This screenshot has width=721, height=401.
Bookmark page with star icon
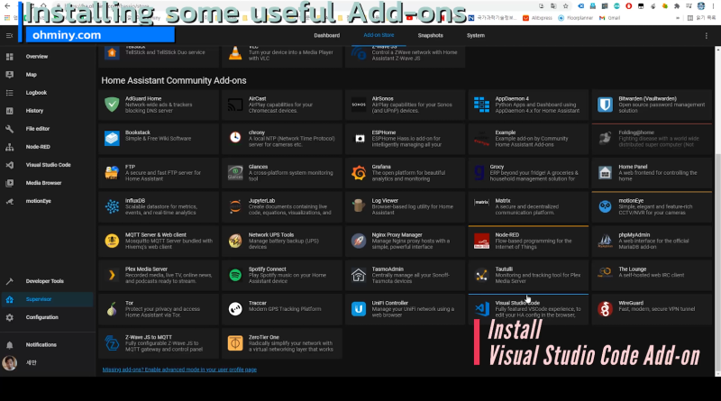(566, 6)
